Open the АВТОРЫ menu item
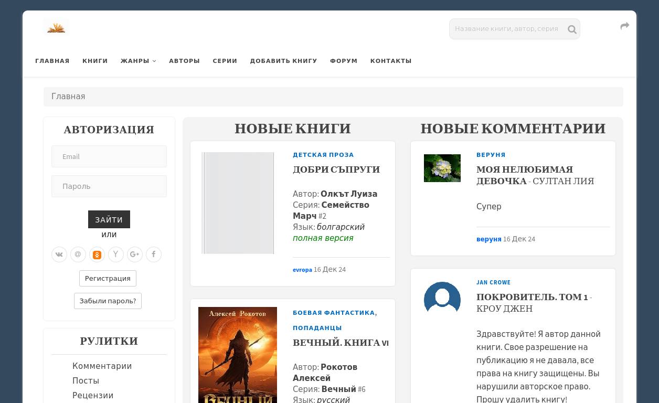The height and width of the screenshot is (403, 659). (184, 61)
